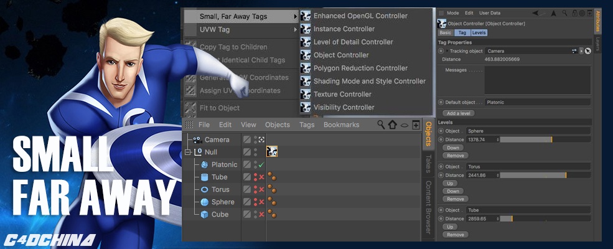Open the Bookmarks menu
Image resolution: width=613 pixels, height=249 pixels.
[341, 125]
